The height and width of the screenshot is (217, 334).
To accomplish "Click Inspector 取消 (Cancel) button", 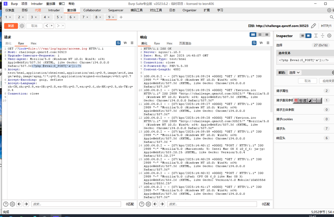I will point(307,81).
